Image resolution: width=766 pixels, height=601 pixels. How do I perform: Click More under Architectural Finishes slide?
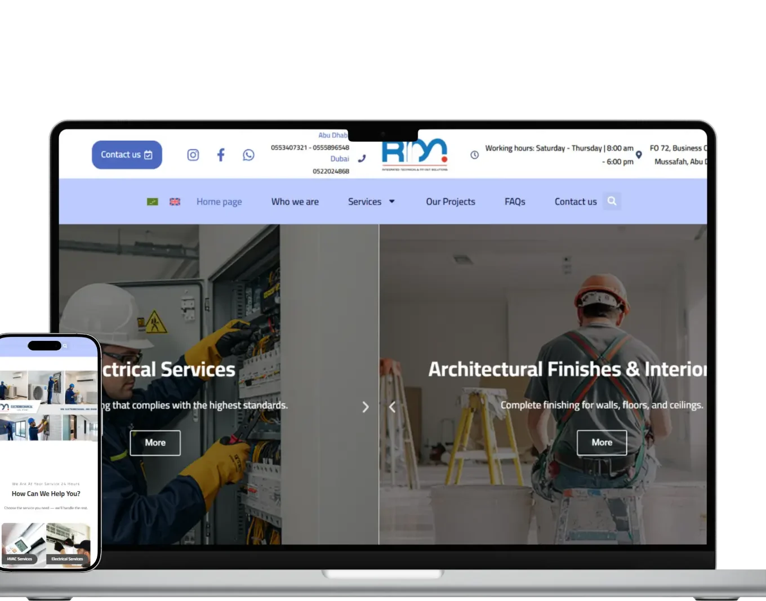[602, 443]
